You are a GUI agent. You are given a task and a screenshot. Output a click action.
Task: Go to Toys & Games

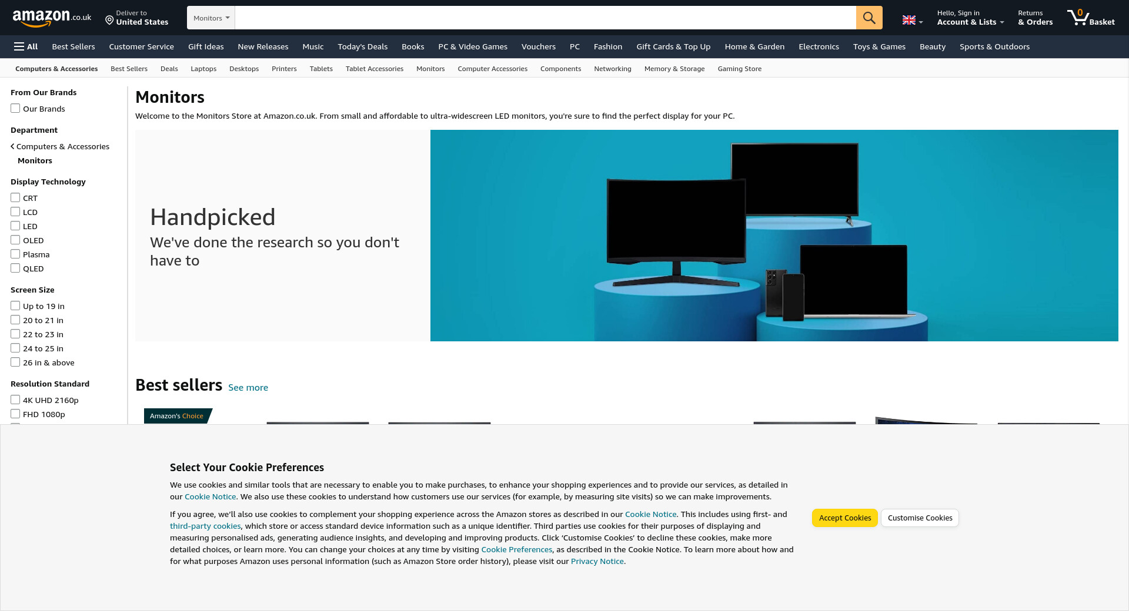pyautogui.click(x=879, y=46)
